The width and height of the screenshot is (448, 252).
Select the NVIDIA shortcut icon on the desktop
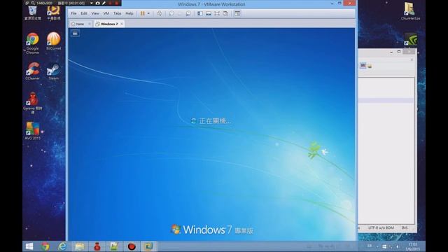pos(411,40)
